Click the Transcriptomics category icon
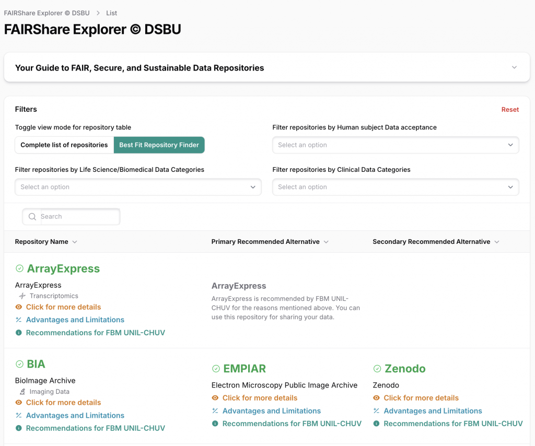The width and height of the screenshot is (535, 446). click(x=22, y=296)
